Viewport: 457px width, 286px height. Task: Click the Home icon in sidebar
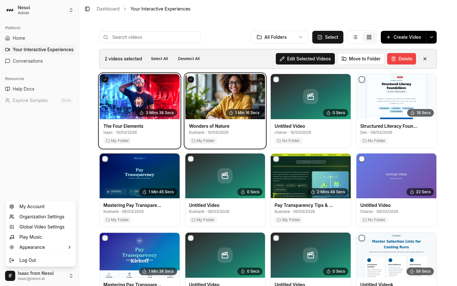point(8,38)
